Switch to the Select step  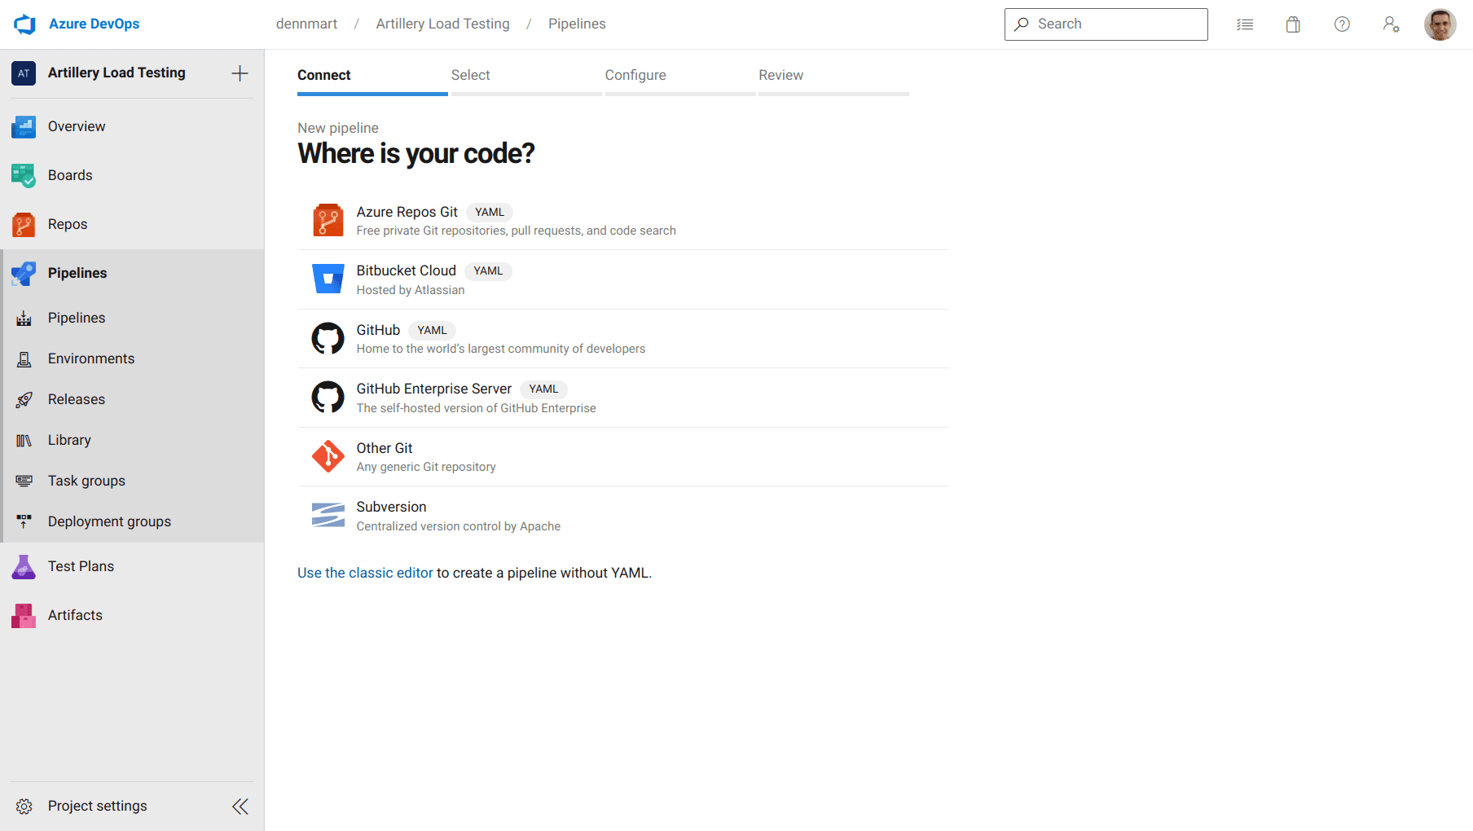(470, 75)
